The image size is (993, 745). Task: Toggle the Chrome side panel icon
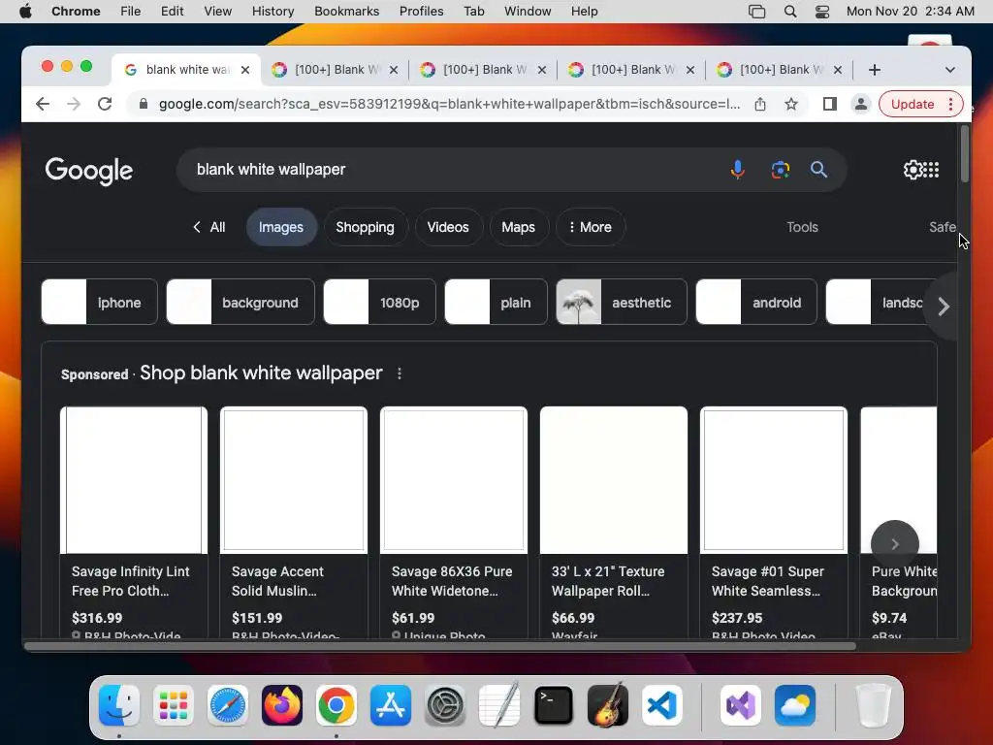point(830,104)
